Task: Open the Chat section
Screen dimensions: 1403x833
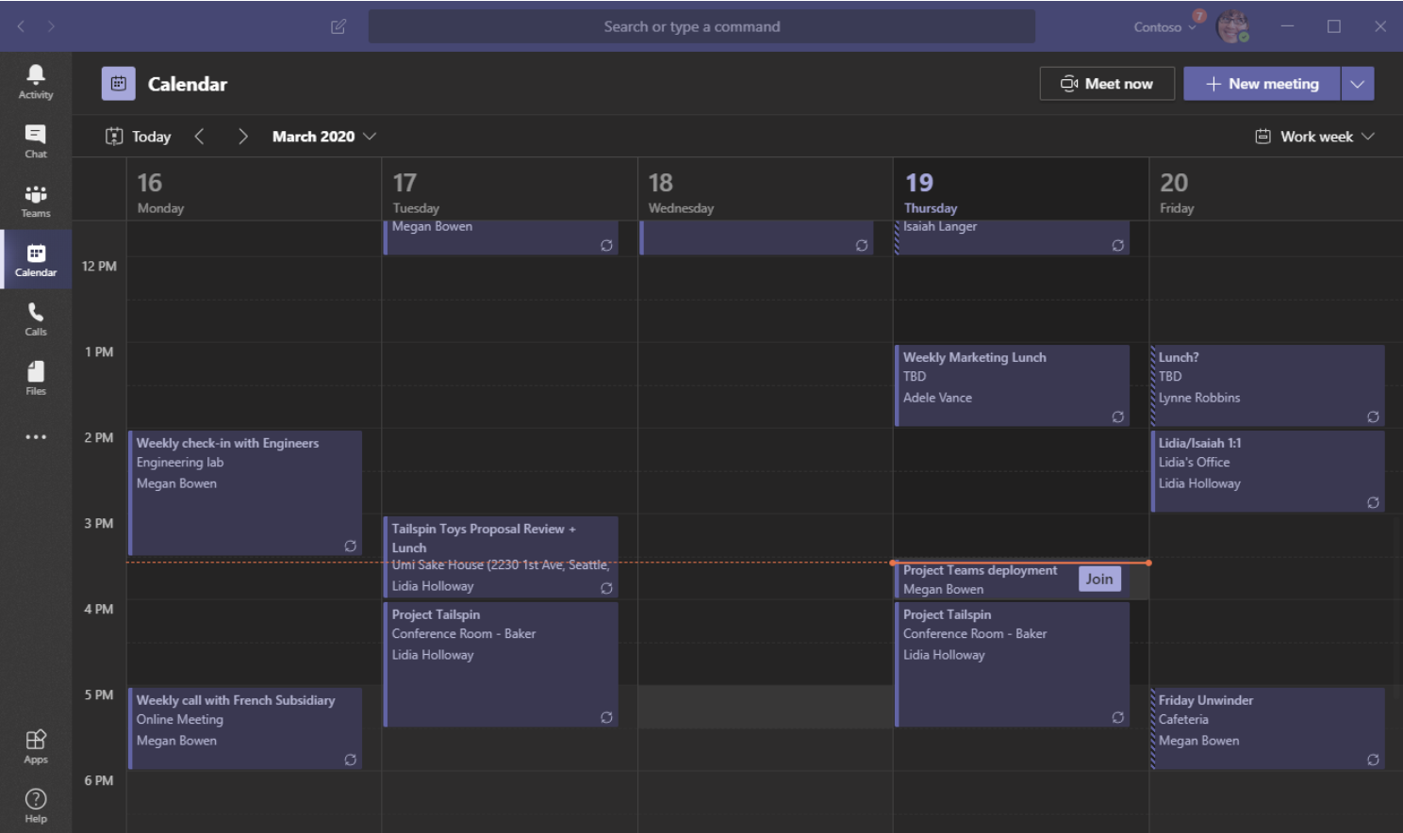Action: pyautogui.click(x=35, y=139)
